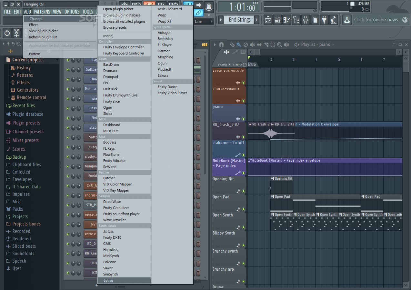Choose the select tool in Playlist toolbar
411x290 pixels.
tap(273, 45)
